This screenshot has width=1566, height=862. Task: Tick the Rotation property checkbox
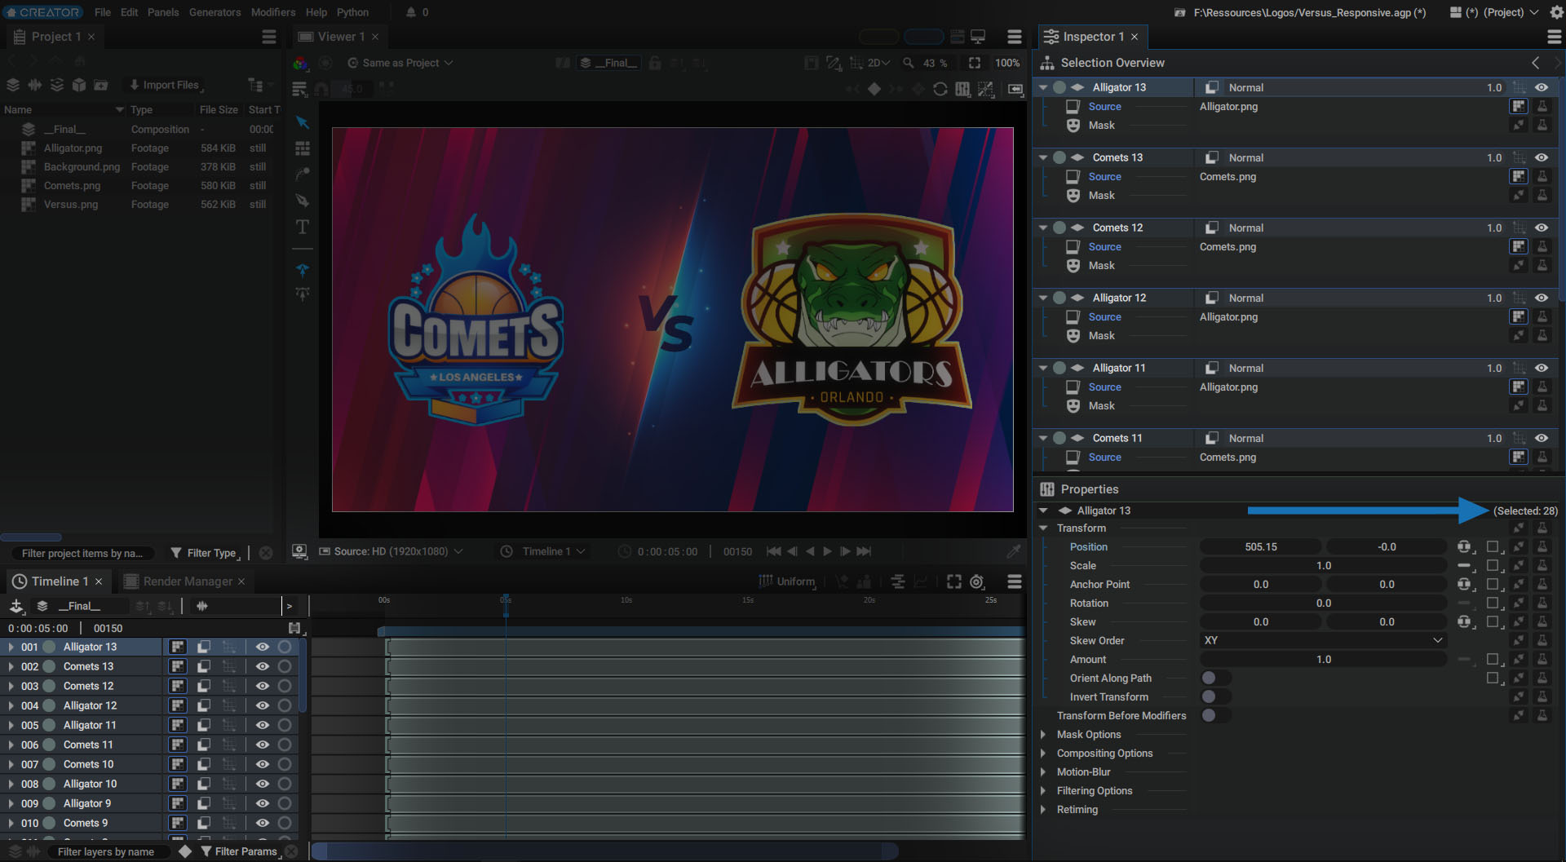1493,603
